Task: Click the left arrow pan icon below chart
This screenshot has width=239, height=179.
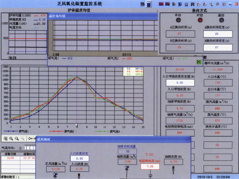Action: (30, 138)
